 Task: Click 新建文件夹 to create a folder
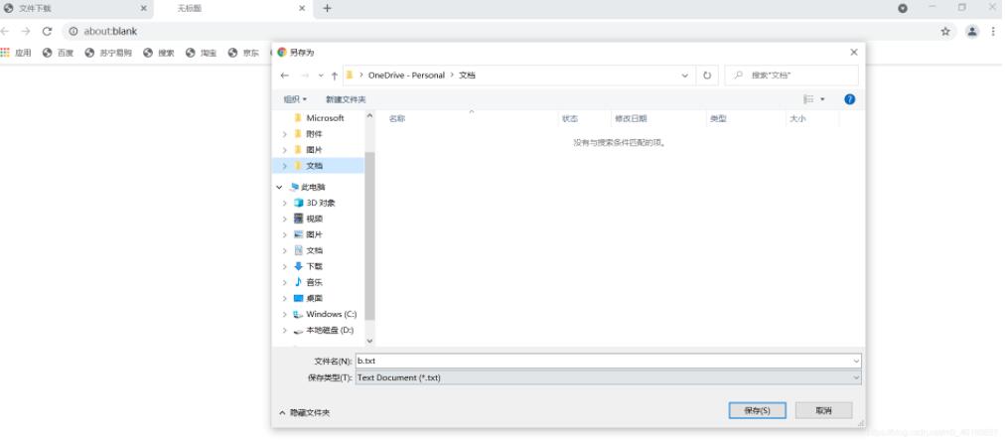pyautogui.click(x=346, y=99)
